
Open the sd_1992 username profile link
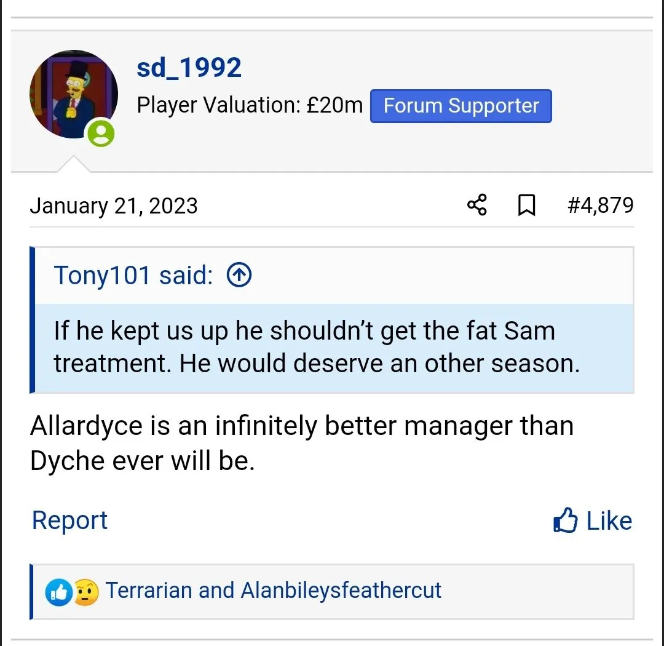point(189,68)
